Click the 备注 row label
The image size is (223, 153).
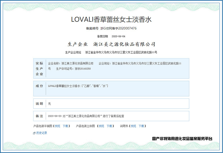pyautogui.click(x=40, y=116)
